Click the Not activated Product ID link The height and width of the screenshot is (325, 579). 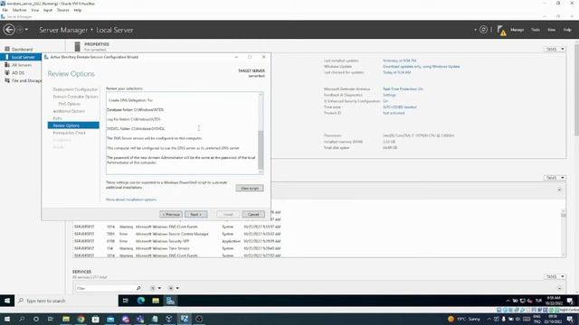pos(394,113)
